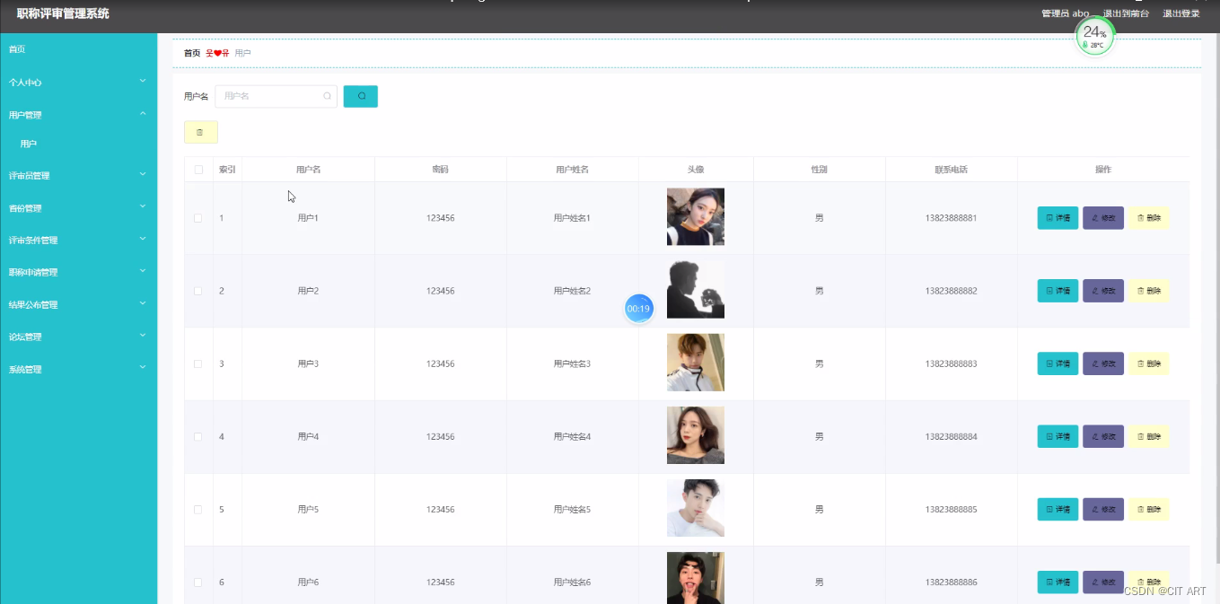Go to 首页 in the sidebar

tap(17, 49)
